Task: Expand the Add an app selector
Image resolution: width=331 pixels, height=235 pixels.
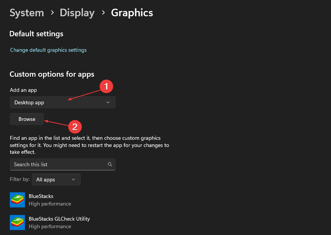Action: (62, 102)
